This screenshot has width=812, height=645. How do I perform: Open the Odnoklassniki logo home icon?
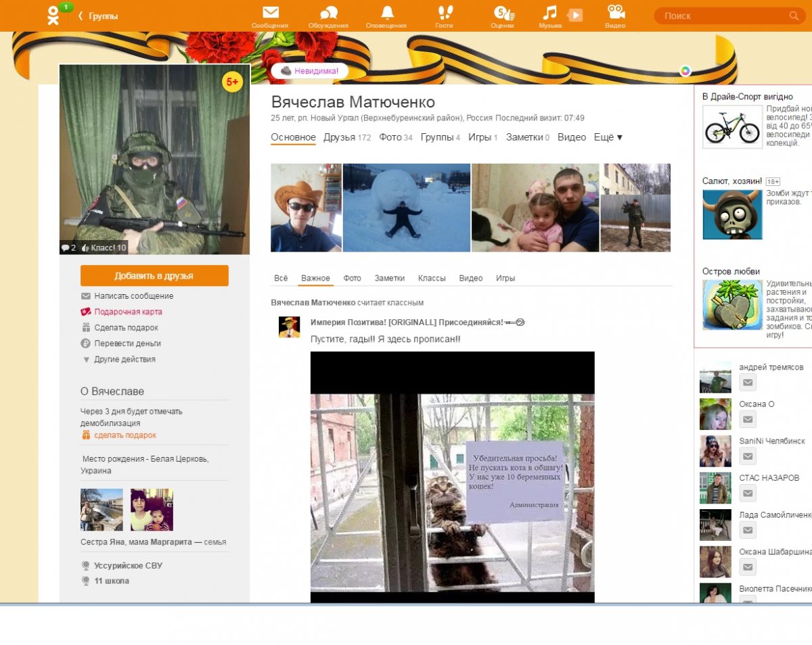[54, 15]
